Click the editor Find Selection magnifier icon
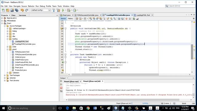 tap(90, 18)
